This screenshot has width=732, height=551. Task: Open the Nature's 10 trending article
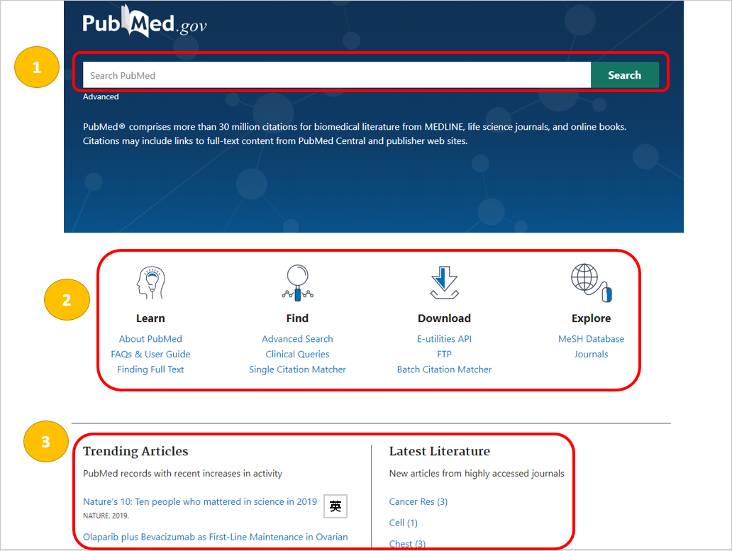[200, 501]
